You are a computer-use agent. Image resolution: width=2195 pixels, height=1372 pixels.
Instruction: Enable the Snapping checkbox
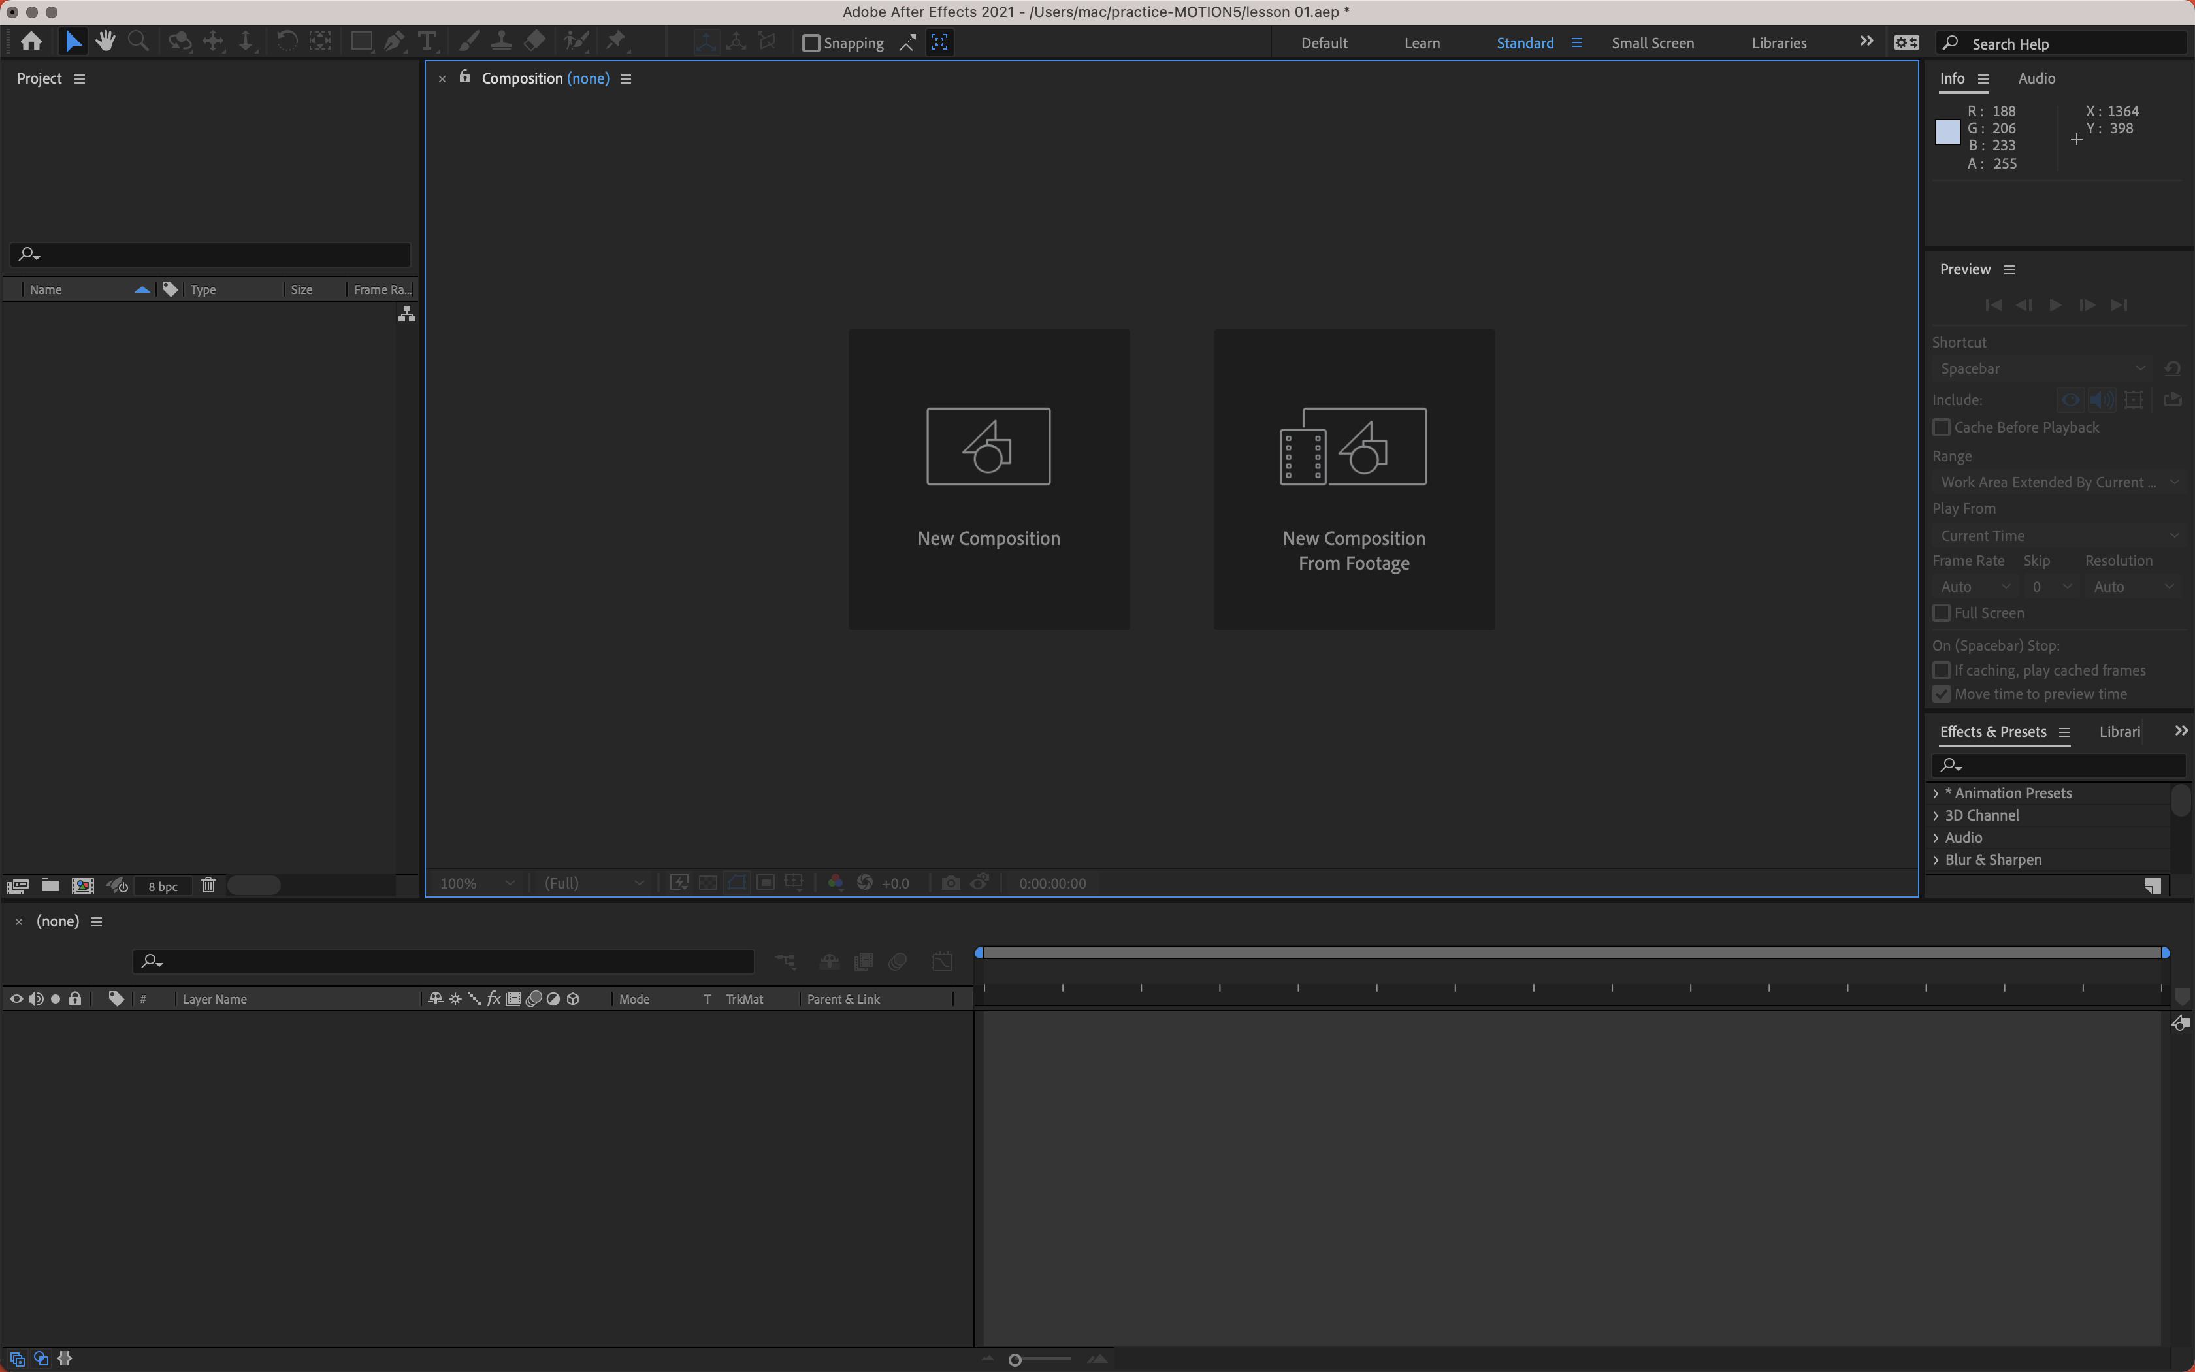point(812,44)
